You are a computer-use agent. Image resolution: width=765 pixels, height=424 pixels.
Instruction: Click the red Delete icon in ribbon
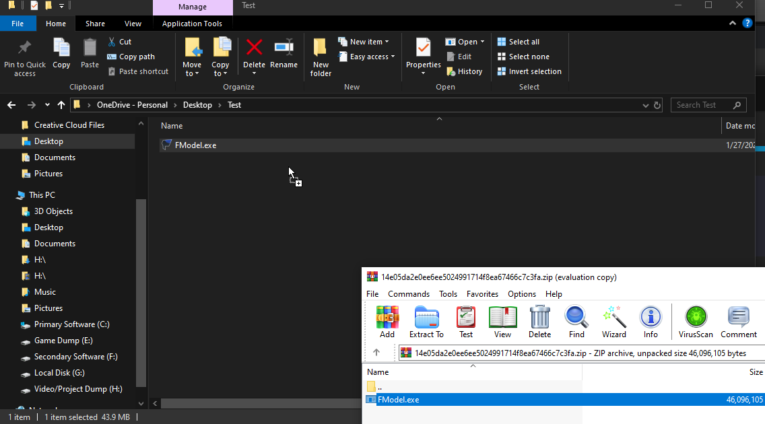(x=254, y=48)
